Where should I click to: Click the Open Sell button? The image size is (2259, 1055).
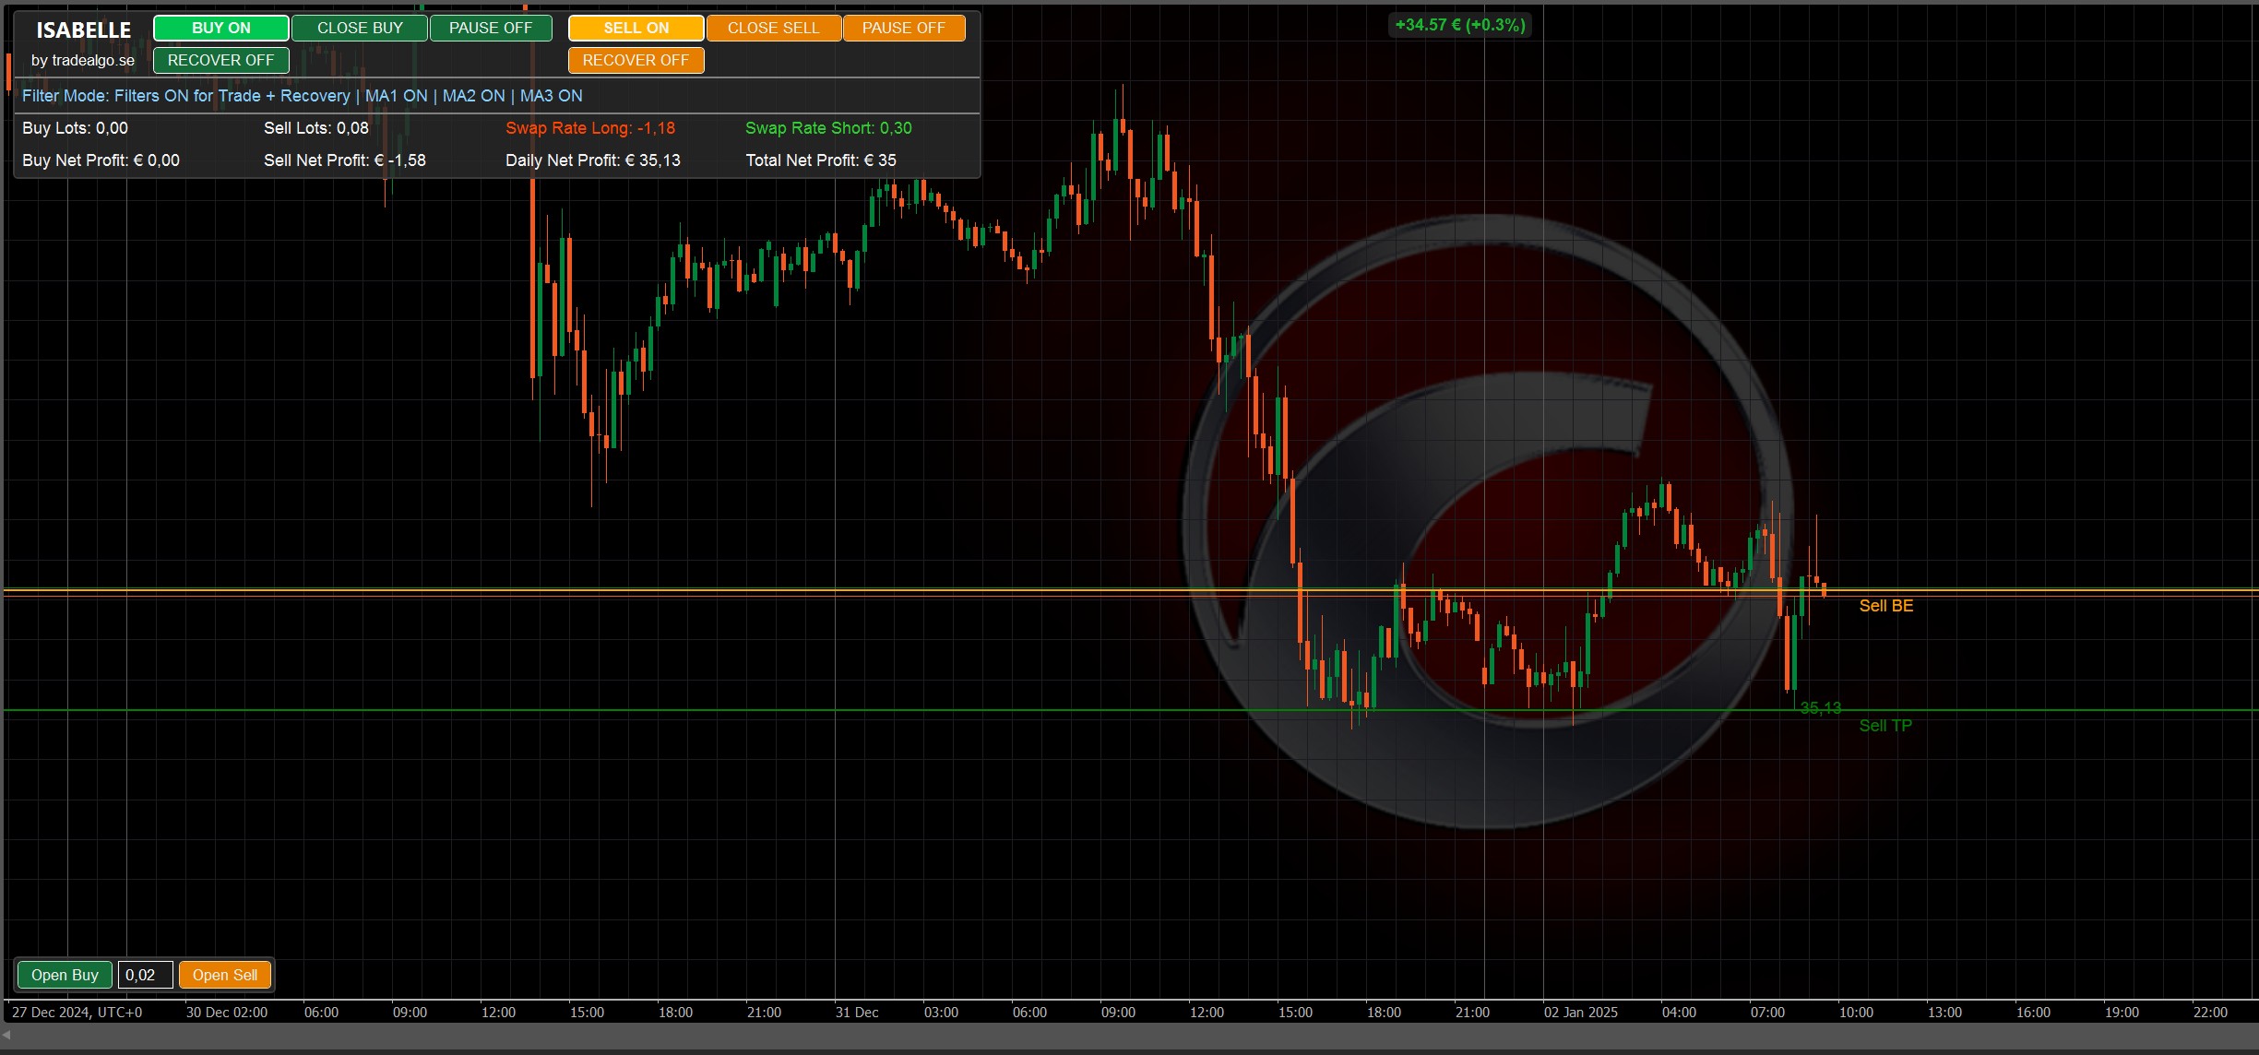coord(225,975)
